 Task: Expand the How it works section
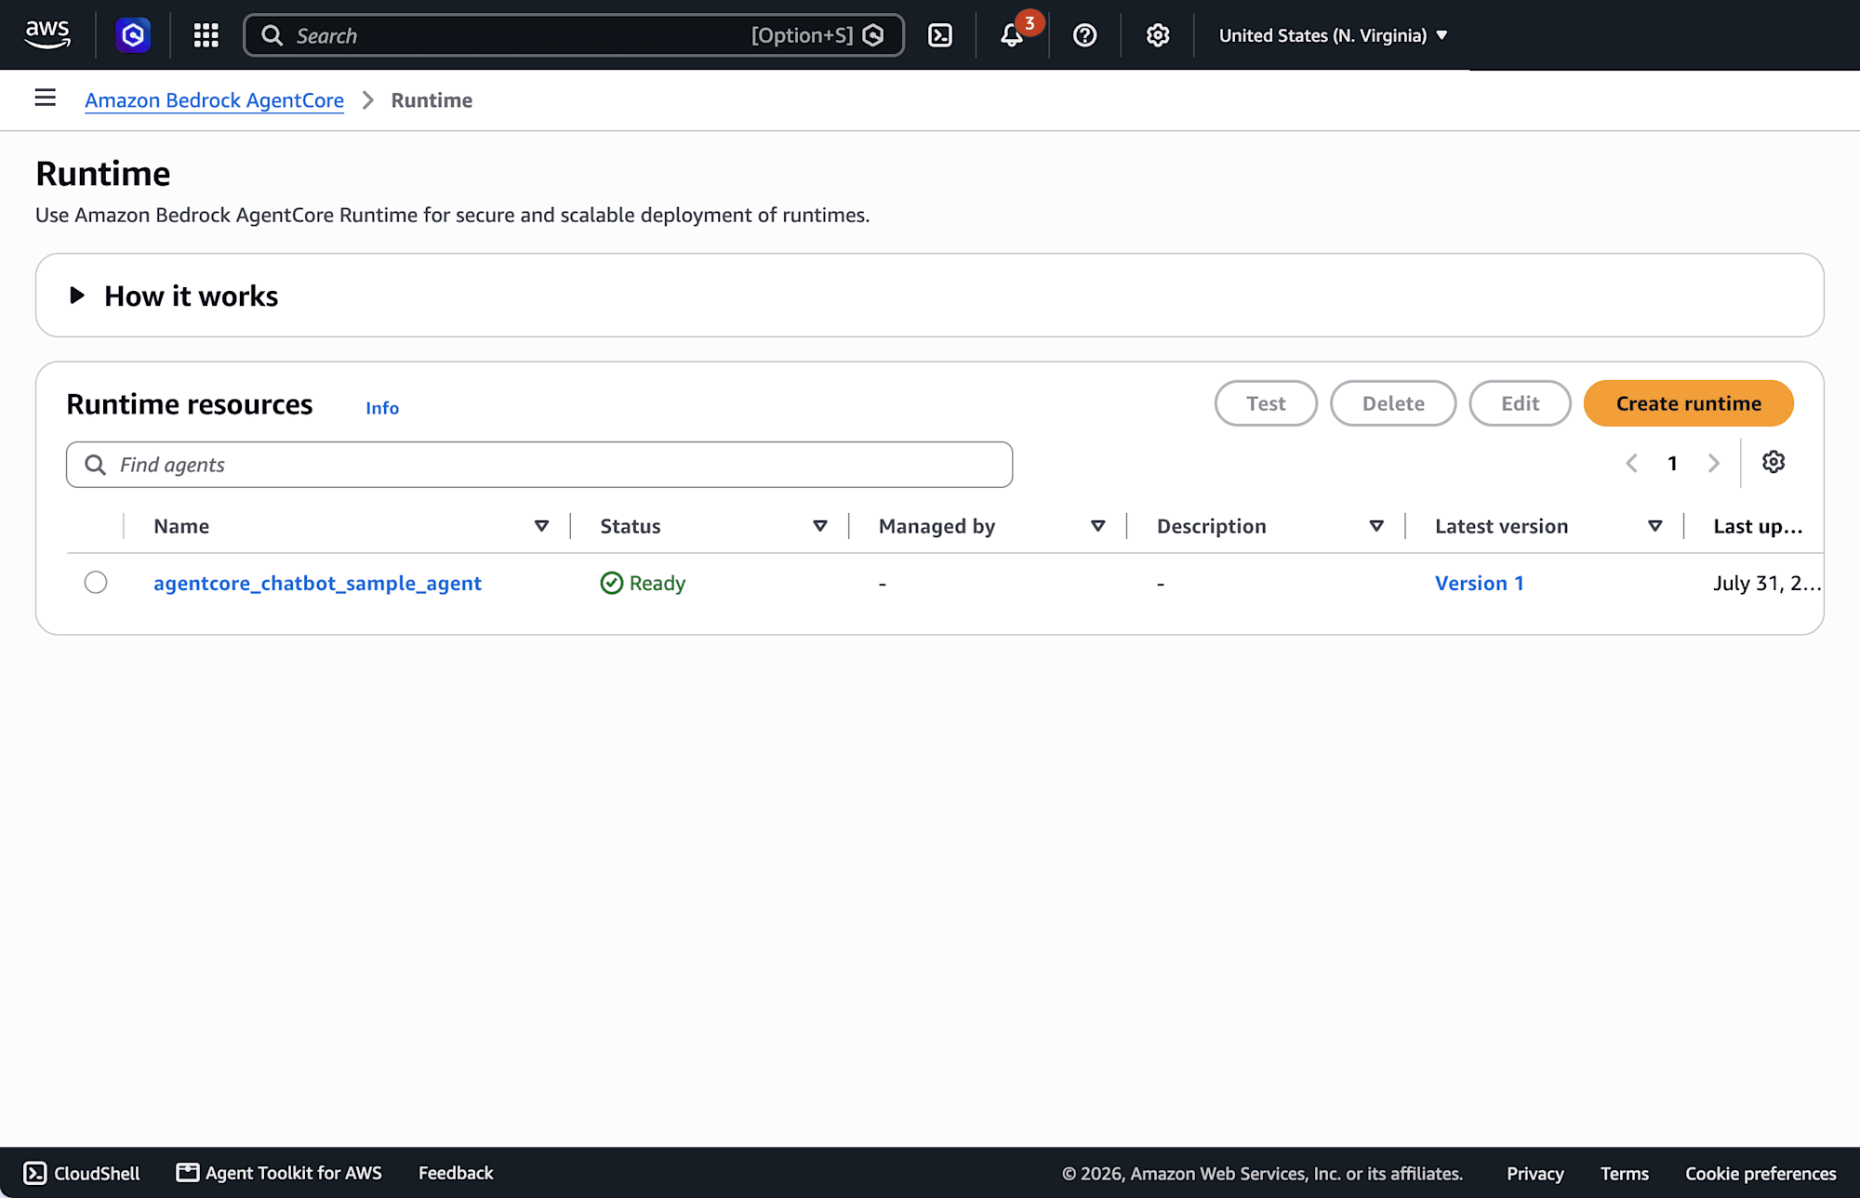pos(77,296)
